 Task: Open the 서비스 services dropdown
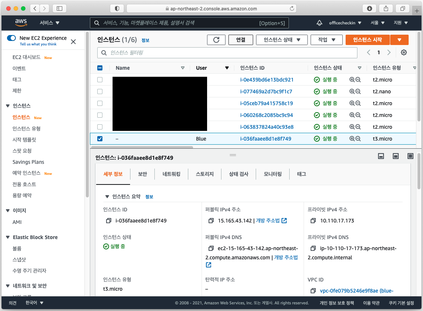tap(49, 23)
